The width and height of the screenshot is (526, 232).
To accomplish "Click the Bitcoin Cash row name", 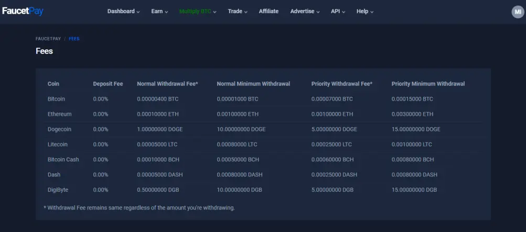I will point(63,159).
